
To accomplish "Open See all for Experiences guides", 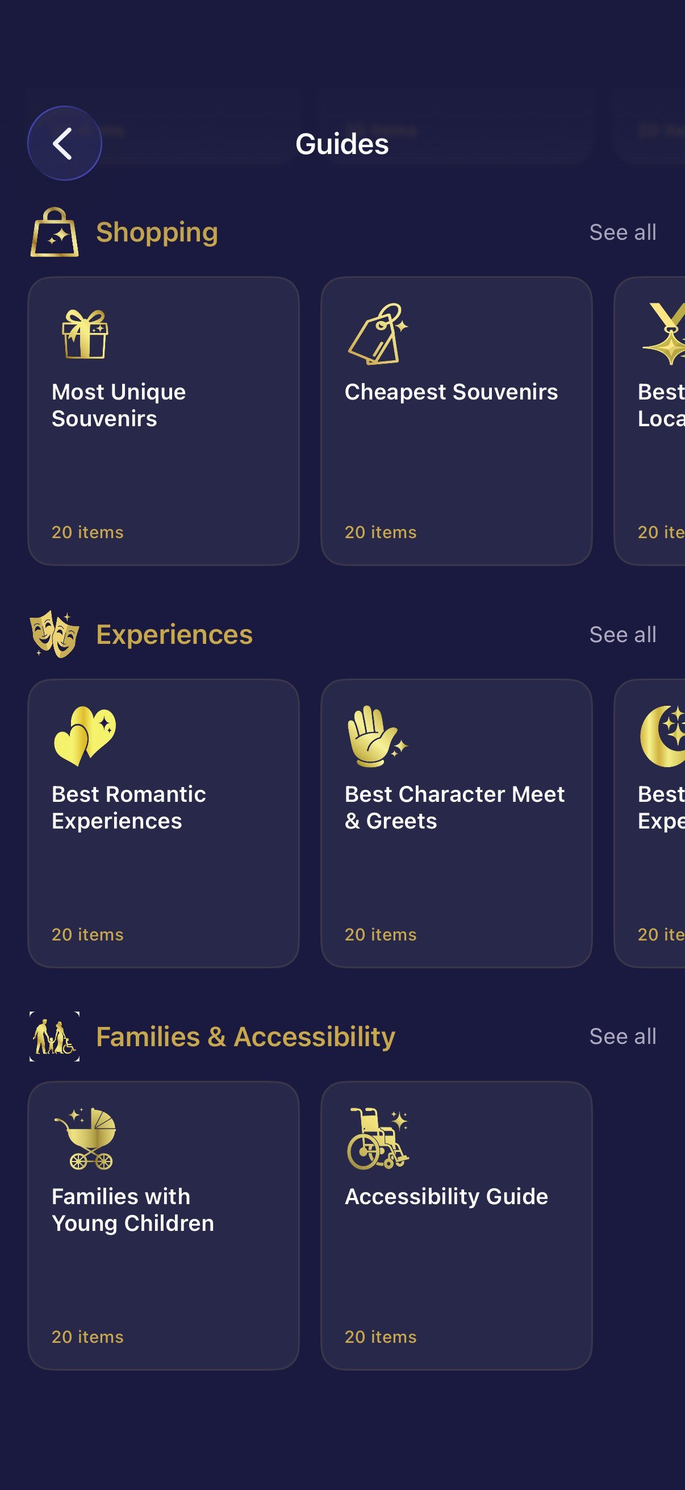I will [x=622, y=634].
